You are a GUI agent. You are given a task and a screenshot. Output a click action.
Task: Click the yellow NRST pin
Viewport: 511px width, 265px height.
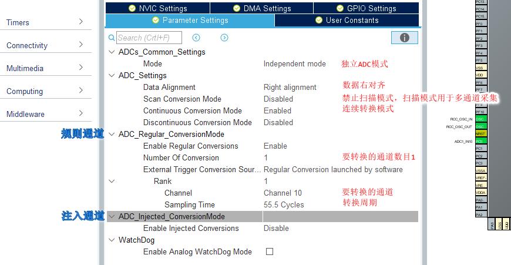(481, 133)
